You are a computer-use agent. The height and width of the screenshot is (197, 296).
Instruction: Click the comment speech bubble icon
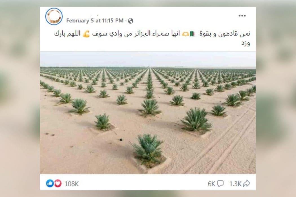[220, 183]
